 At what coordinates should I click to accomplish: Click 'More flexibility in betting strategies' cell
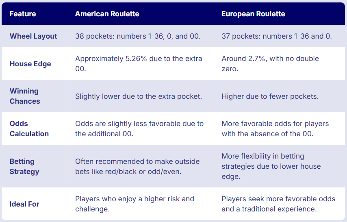pyautogui.click(x=271, y=166)
